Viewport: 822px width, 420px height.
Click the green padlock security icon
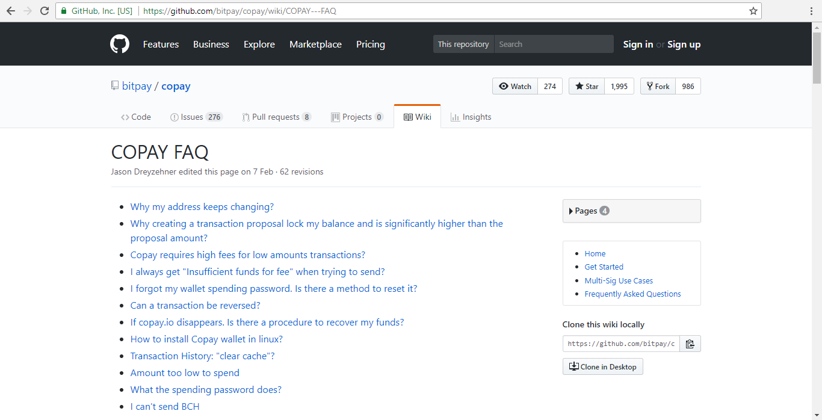[64, 11]
